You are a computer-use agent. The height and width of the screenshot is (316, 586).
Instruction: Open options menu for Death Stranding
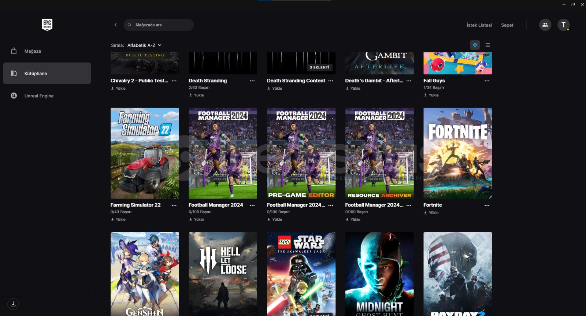pyautogui.click(x=252, y=81)
